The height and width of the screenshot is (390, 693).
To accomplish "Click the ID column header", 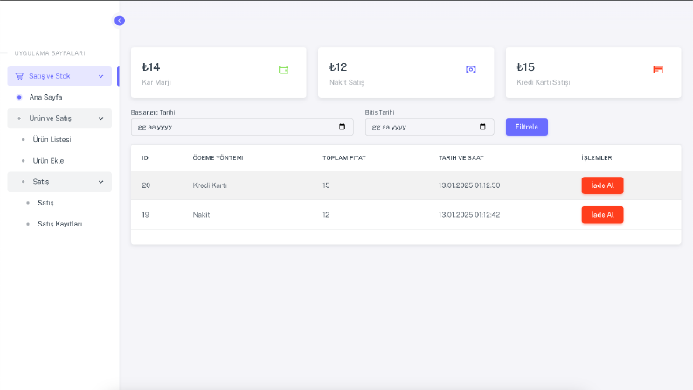I will tap(145, 158).
